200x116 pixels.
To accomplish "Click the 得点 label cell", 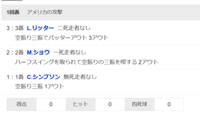I will coord(22,104).
